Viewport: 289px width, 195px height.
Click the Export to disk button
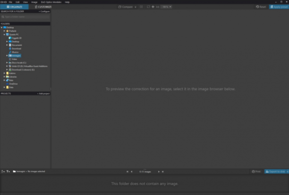275,171
